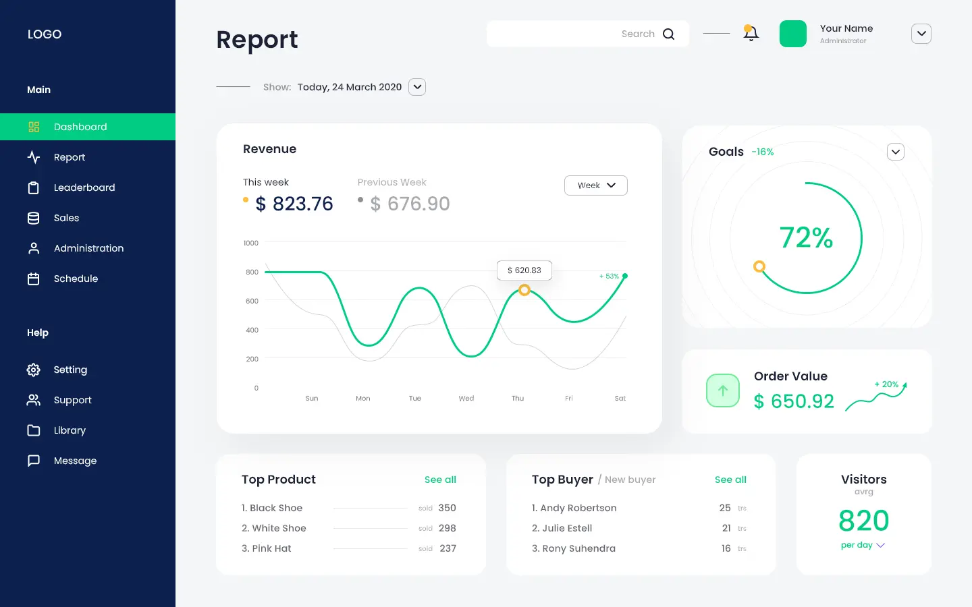972x607 pixels.
Task: Click the Dashboard grid icon
Action: [34, 127]
